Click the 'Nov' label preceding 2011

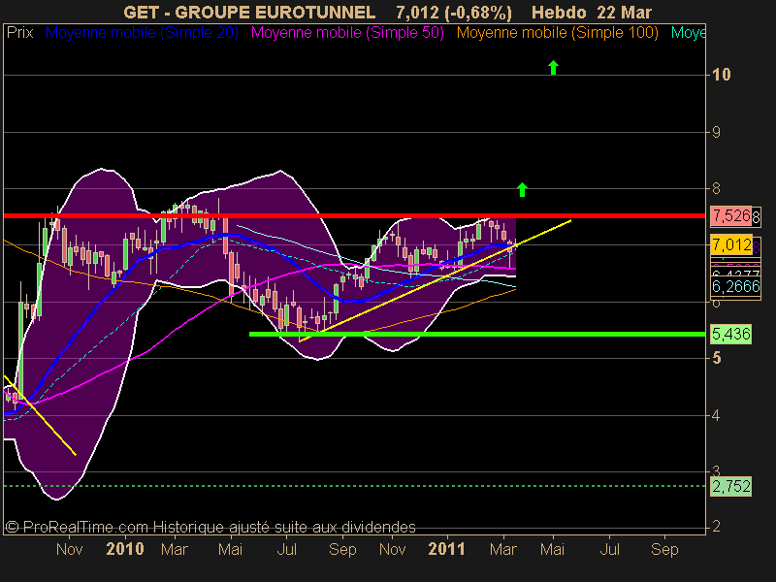[x=393, y=549]
